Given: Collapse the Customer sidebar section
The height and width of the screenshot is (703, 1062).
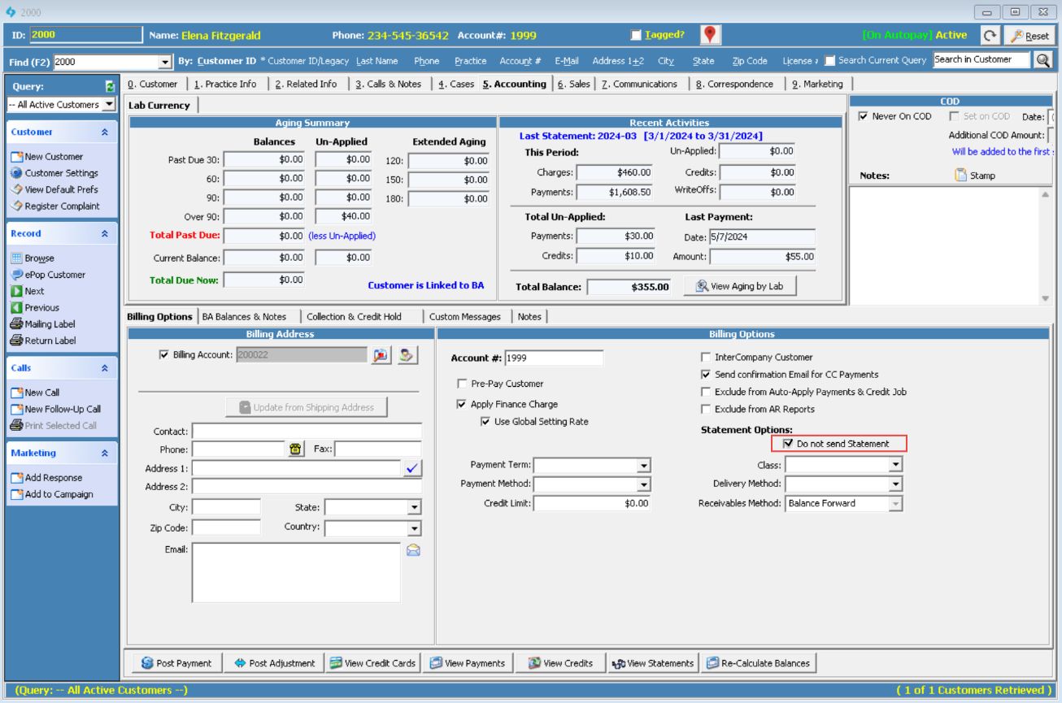Looking at the screenshot, I should point(104,132).
